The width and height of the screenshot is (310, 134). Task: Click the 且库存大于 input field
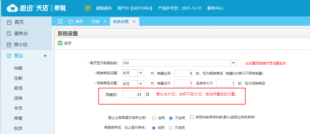226,83
